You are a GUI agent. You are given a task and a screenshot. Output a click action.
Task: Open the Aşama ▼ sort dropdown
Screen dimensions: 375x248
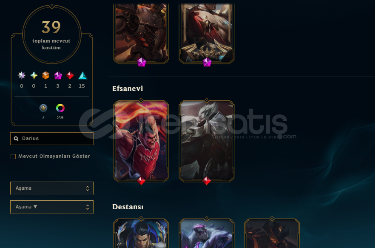click(x=52, y=207)
